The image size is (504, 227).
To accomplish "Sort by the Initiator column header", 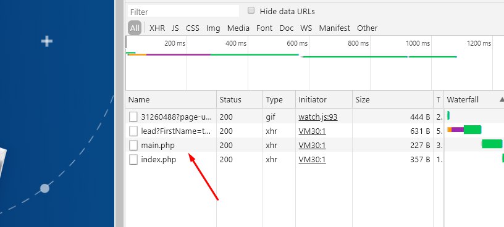I will point(324,99).
